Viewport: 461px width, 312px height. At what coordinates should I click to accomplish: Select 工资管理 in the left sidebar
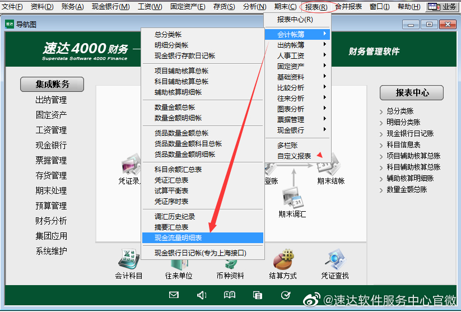coord(51,131)
